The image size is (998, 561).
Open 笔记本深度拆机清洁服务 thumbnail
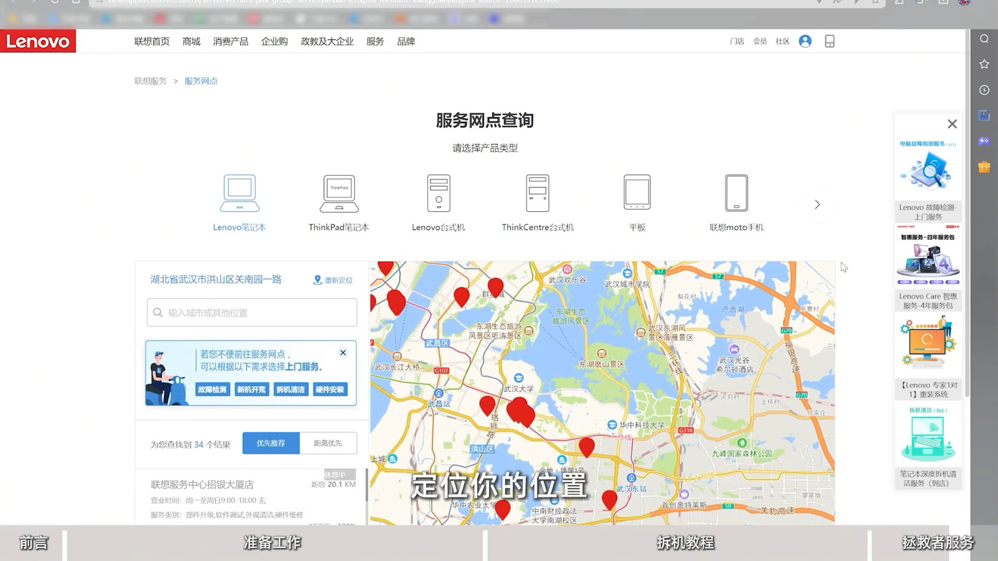click(928, 434)
